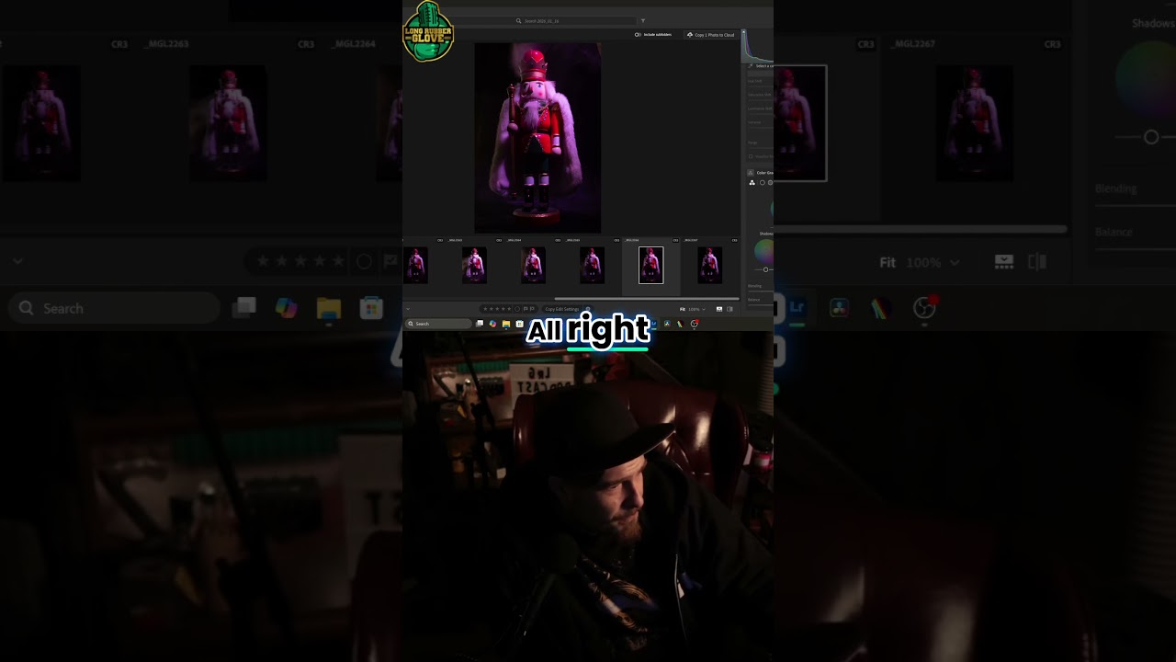
Task: Click Copy 1 Photo to Cloud button
Action: (711, 35)
